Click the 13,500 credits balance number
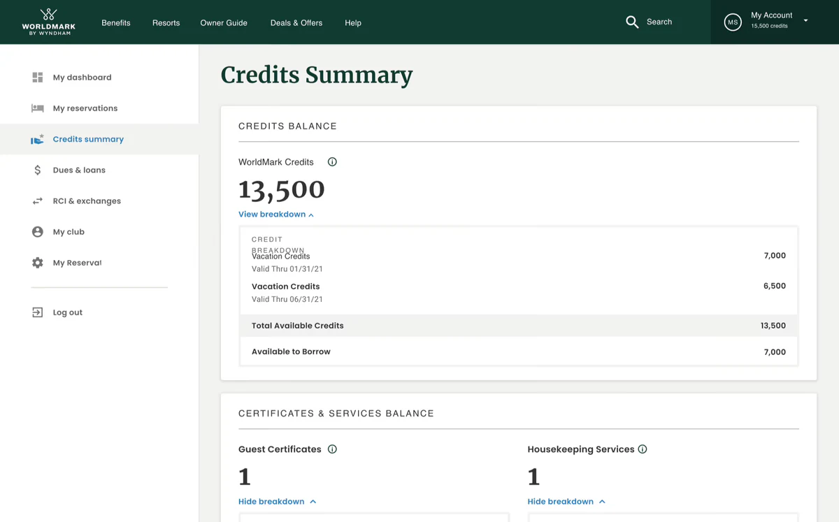Image resolution: width=839 pixels, height=522 pixels. [282, 189]
